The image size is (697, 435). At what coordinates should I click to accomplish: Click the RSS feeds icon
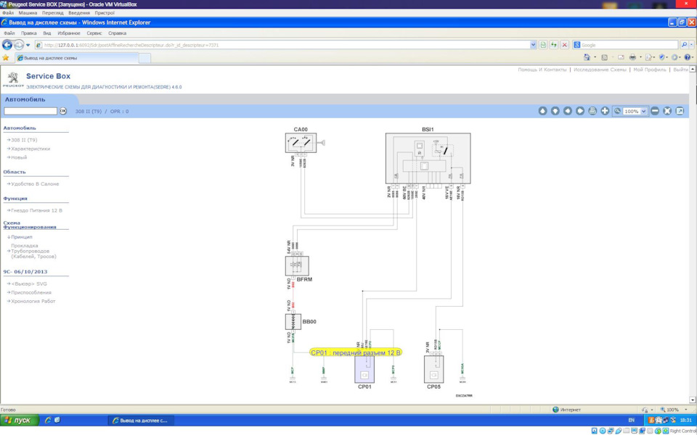(604, 57)
